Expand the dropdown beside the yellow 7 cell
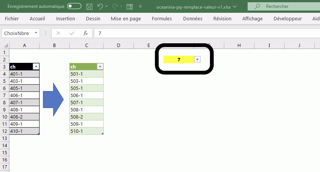The width and height of the screenshot is (320, 172). (x=197, y=59)
